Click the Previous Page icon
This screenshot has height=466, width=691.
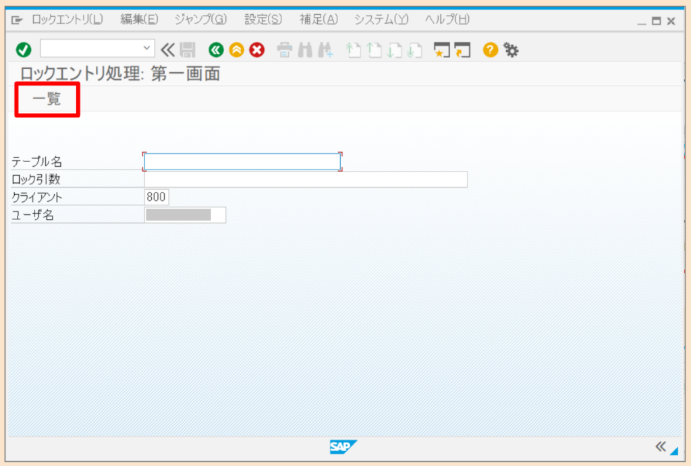tap(374, 50)
